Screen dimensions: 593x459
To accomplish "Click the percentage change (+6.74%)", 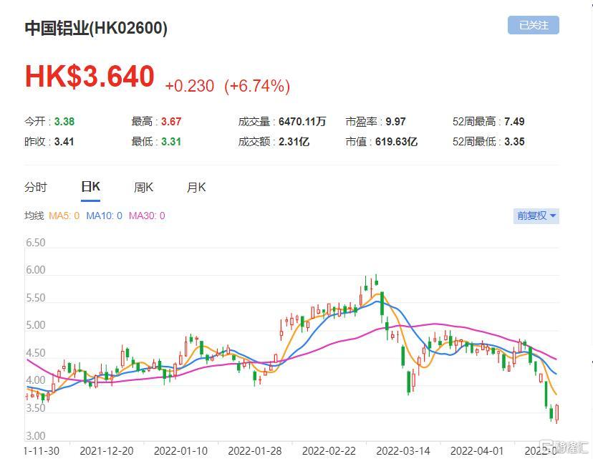I will point(257,86).
